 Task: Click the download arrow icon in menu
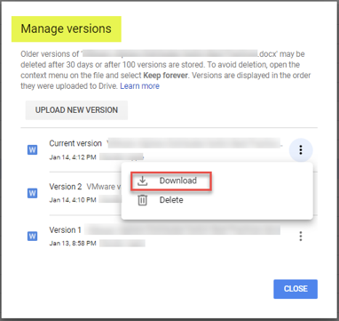click(x=143, y=181)
